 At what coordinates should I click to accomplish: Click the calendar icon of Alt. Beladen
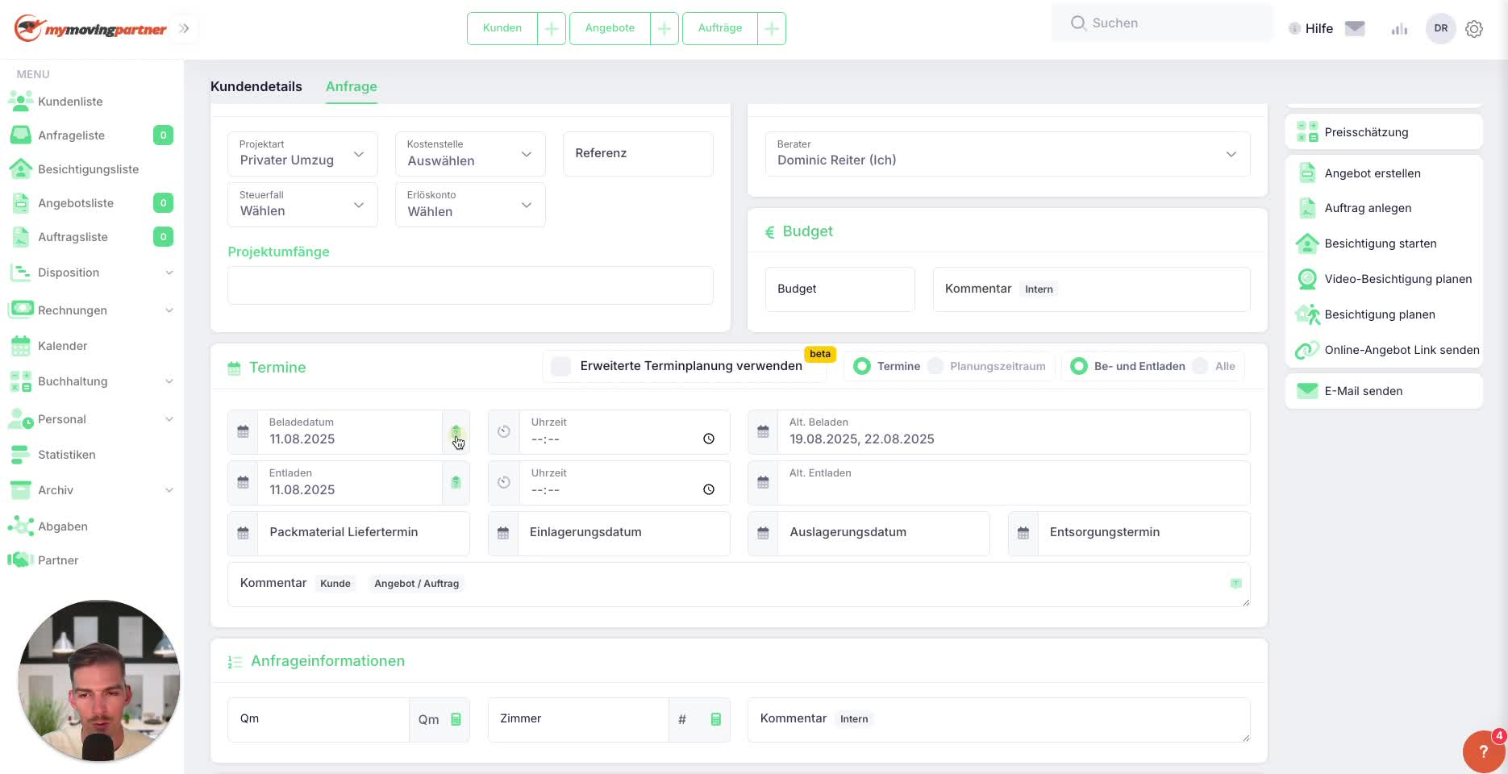click(x=763, y=432)
